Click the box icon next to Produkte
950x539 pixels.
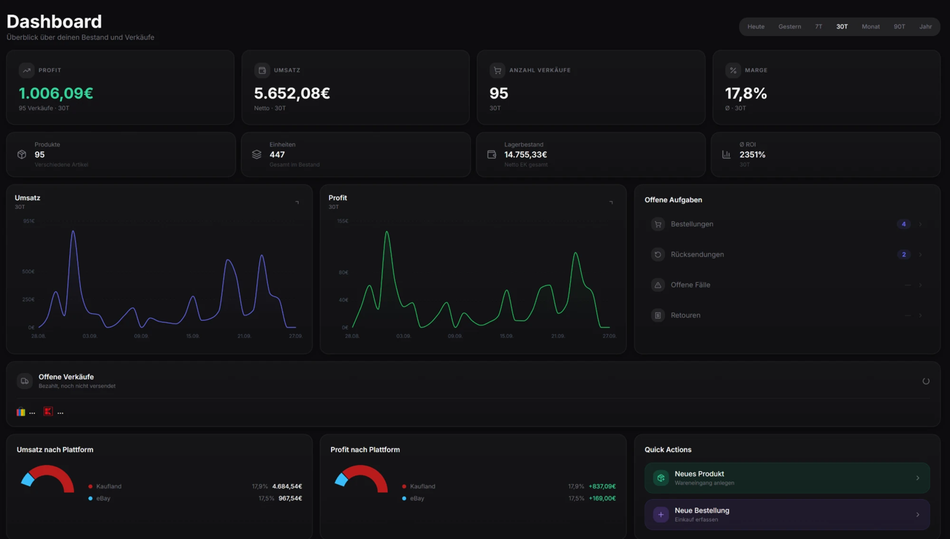point(22,155)
